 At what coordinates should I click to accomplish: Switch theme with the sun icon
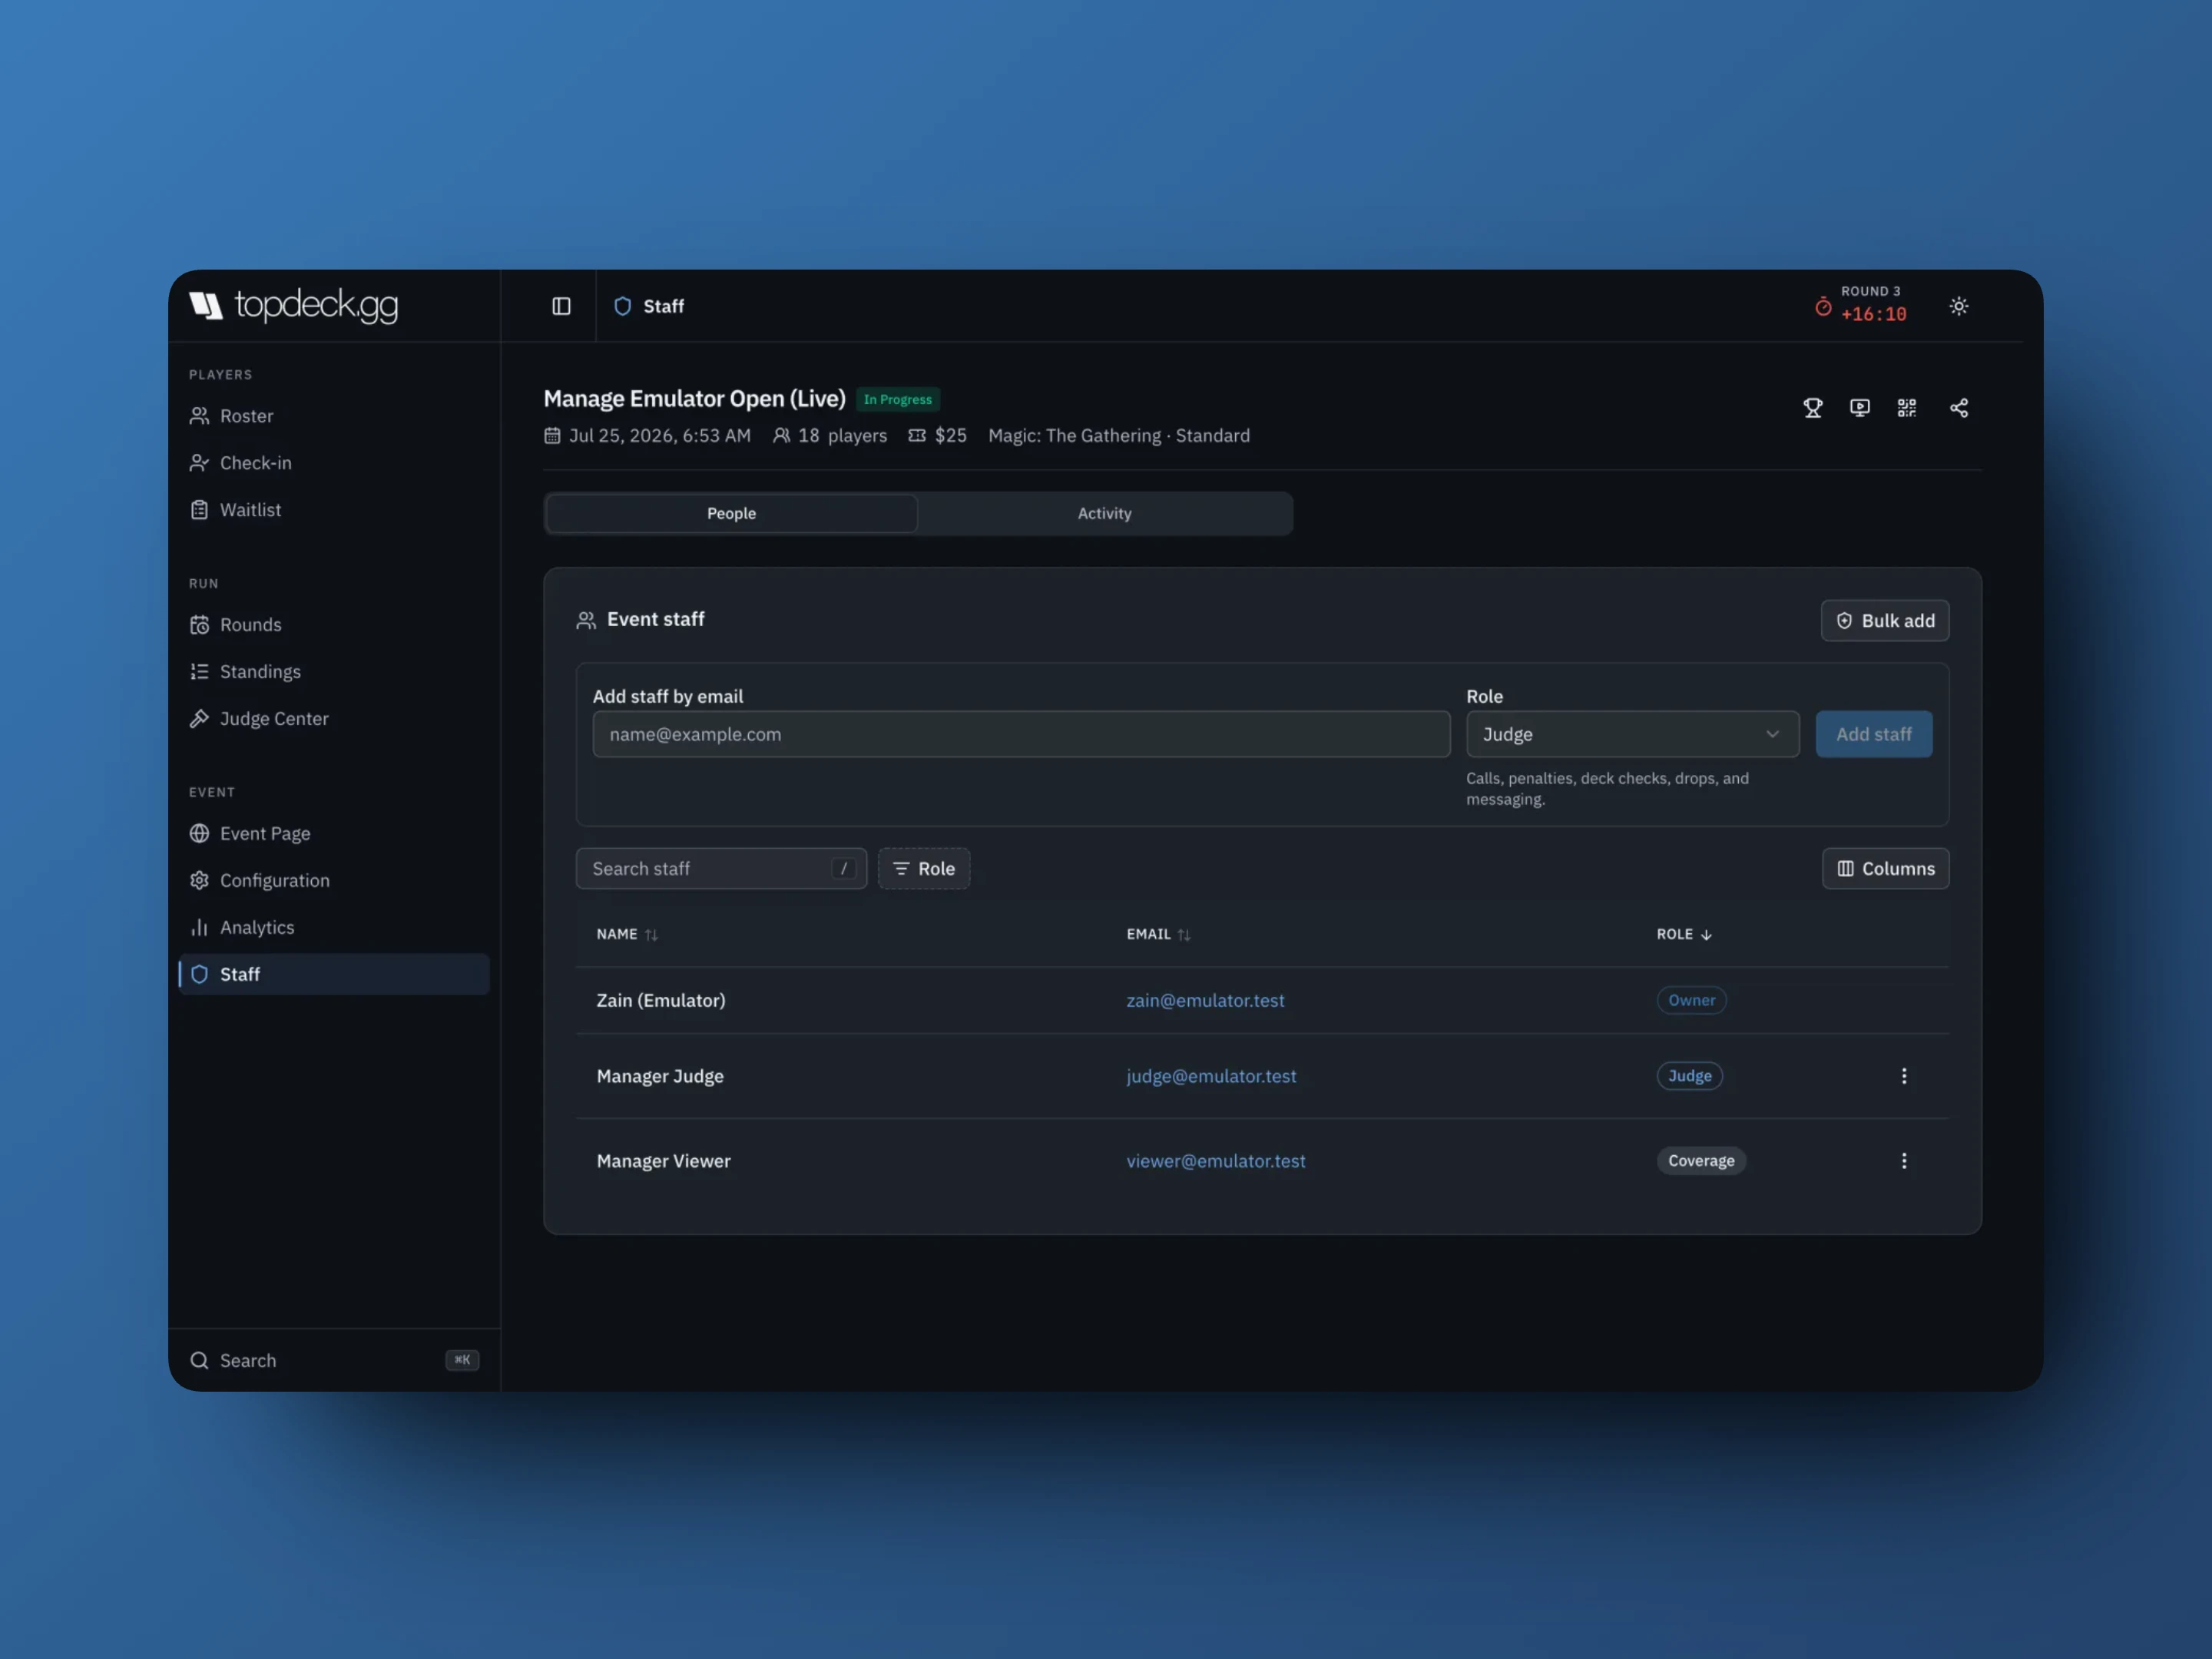pyautogui.click(x=1958, y=306)
